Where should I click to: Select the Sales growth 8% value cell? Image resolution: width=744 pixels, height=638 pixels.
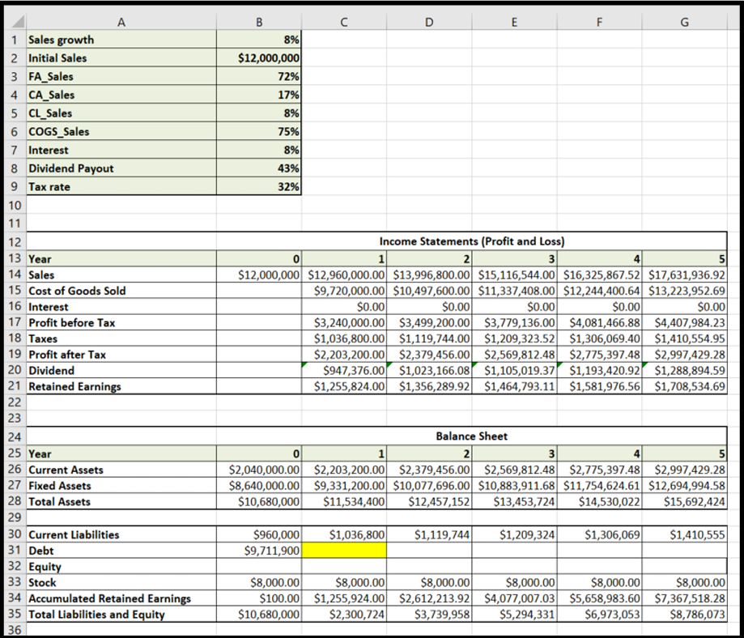259,40
